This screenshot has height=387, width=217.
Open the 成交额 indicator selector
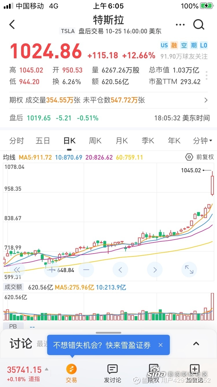(x=13, y=287)
